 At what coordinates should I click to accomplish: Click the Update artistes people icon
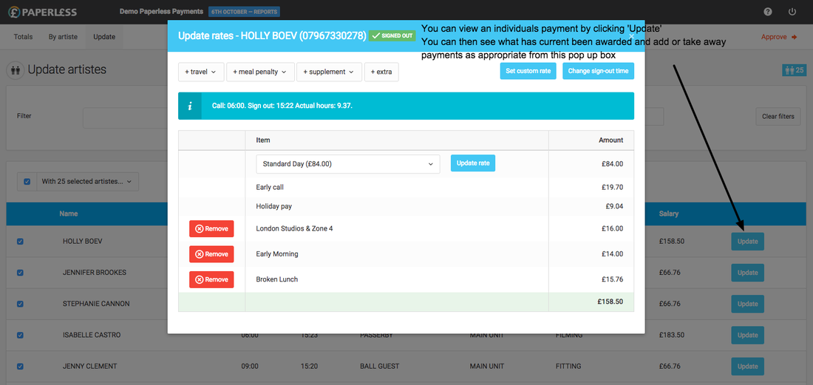coord(16,70)
